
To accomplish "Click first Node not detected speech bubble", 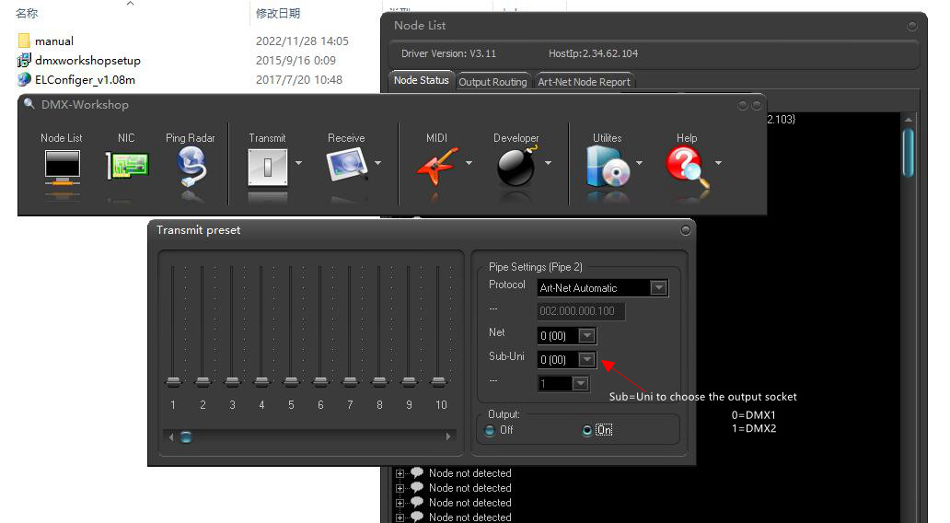I will click(417, 472).
